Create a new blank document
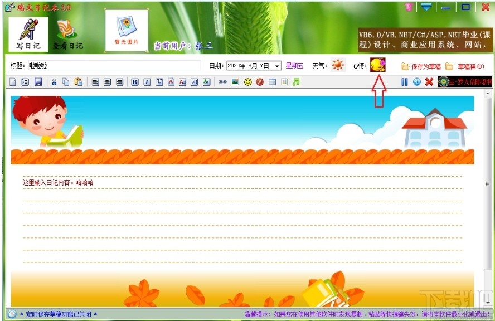This screenshot has height=321, width=495. point(13,82)
